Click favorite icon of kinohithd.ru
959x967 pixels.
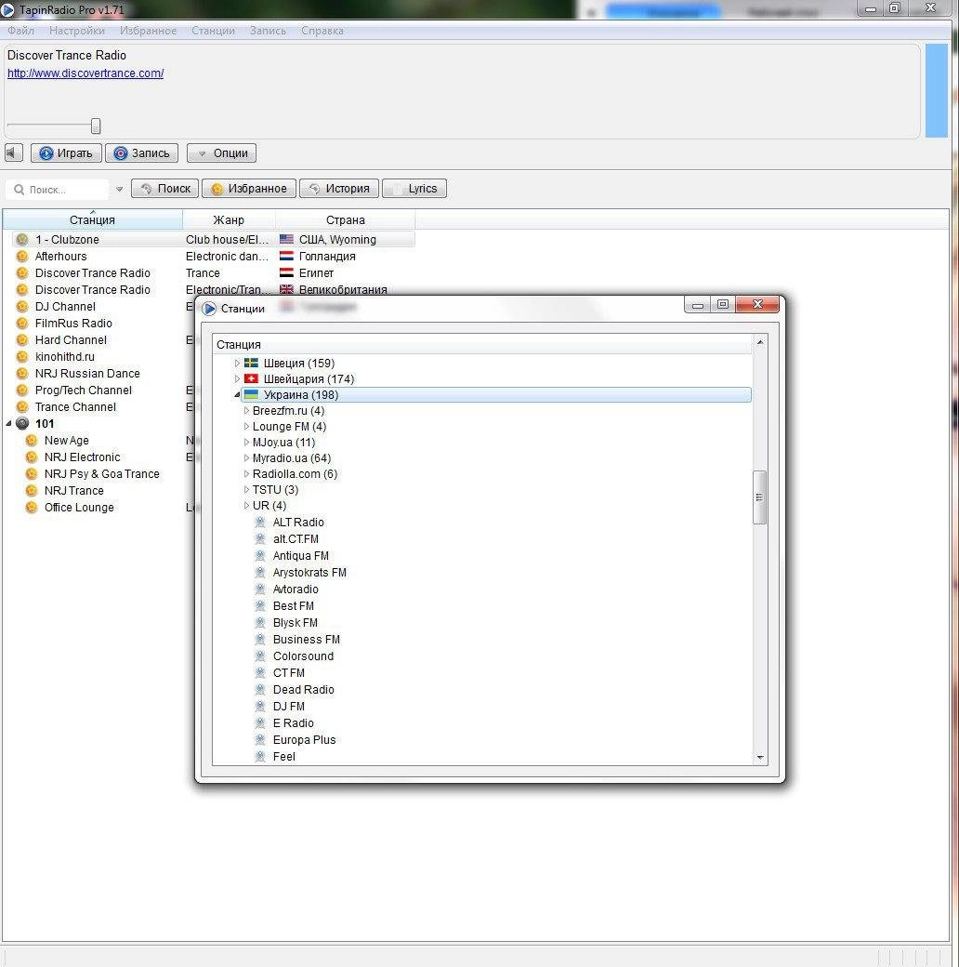click(22, 356)
